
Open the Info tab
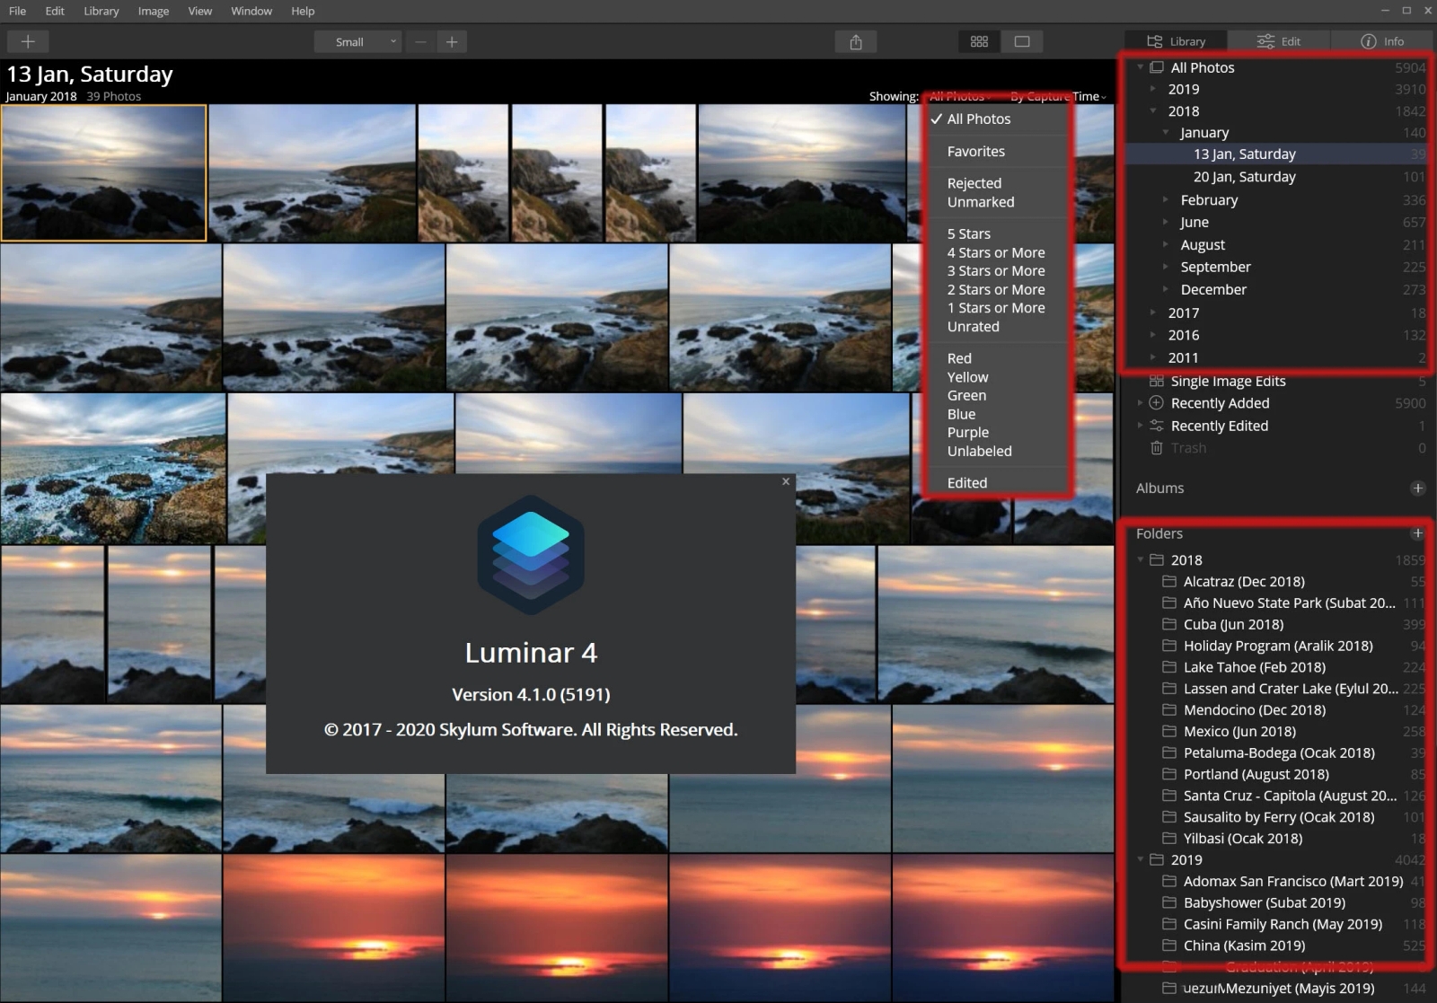coord(1382,41)
